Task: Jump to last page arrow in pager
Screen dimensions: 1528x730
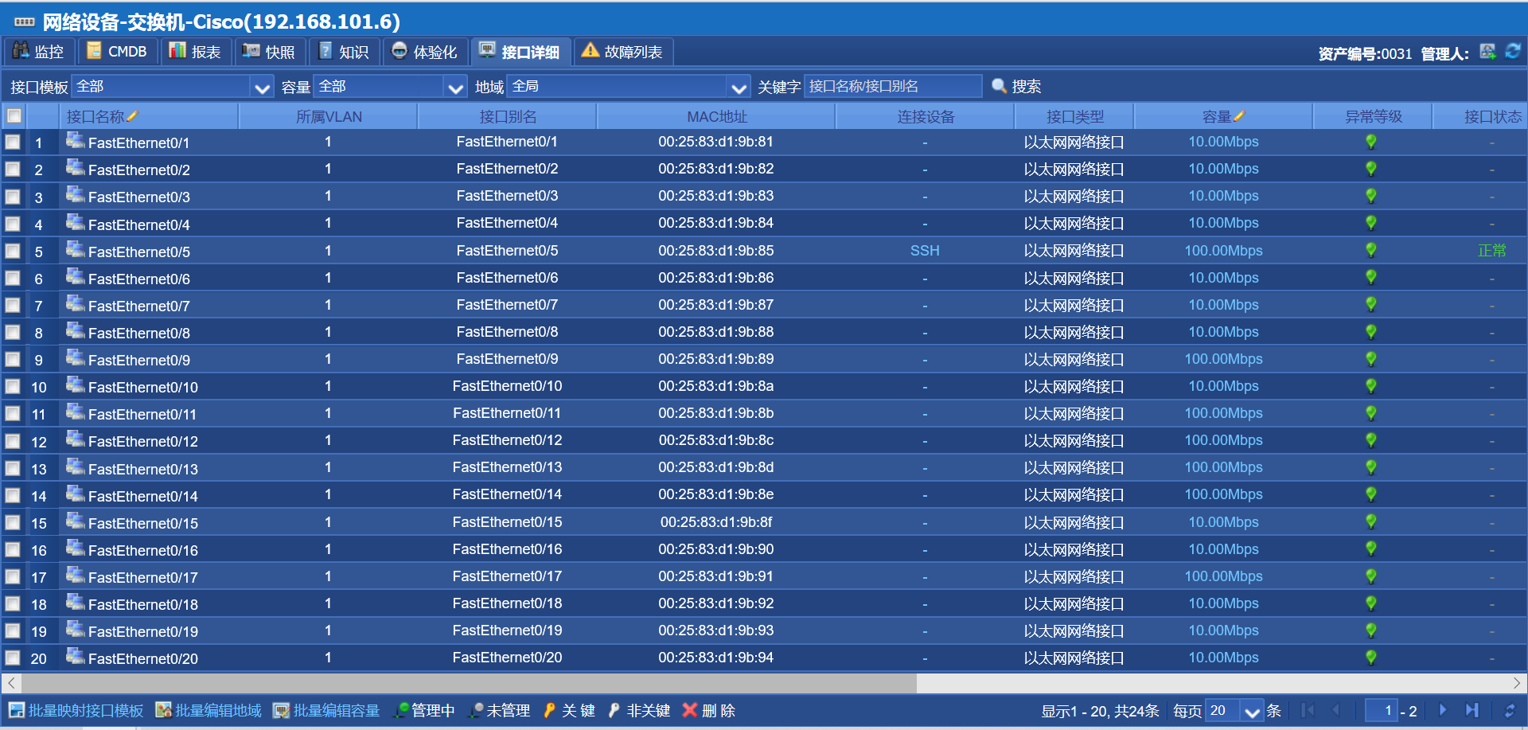Action: pyautogui.click(x=1472, y=710)
